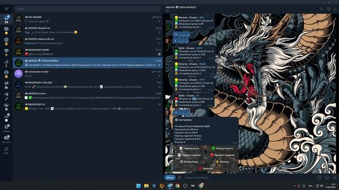Switch to the cat emoji chat folder

click(x=6, y=31)
